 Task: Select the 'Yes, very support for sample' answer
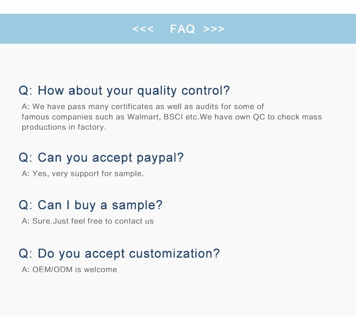(x=88, y=174)
